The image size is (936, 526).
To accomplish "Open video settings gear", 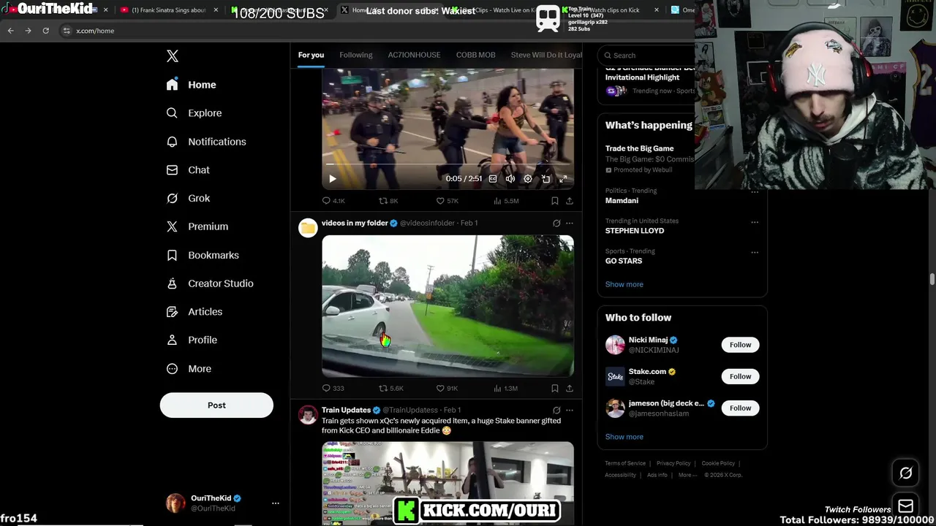I will click(x=528, y=179).
